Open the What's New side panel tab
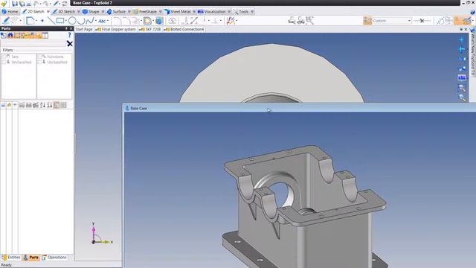476x268 pixels. click(x=472, y=52)
